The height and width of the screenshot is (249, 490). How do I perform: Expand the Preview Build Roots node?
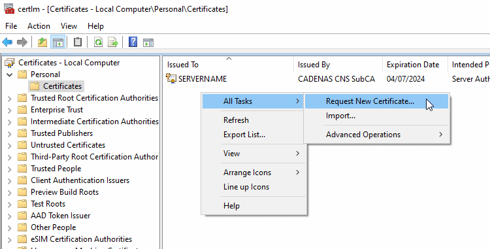(x=9, y=193)
